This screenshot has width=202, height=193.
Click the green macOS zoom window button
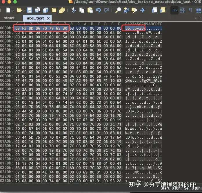click(15, 2)
